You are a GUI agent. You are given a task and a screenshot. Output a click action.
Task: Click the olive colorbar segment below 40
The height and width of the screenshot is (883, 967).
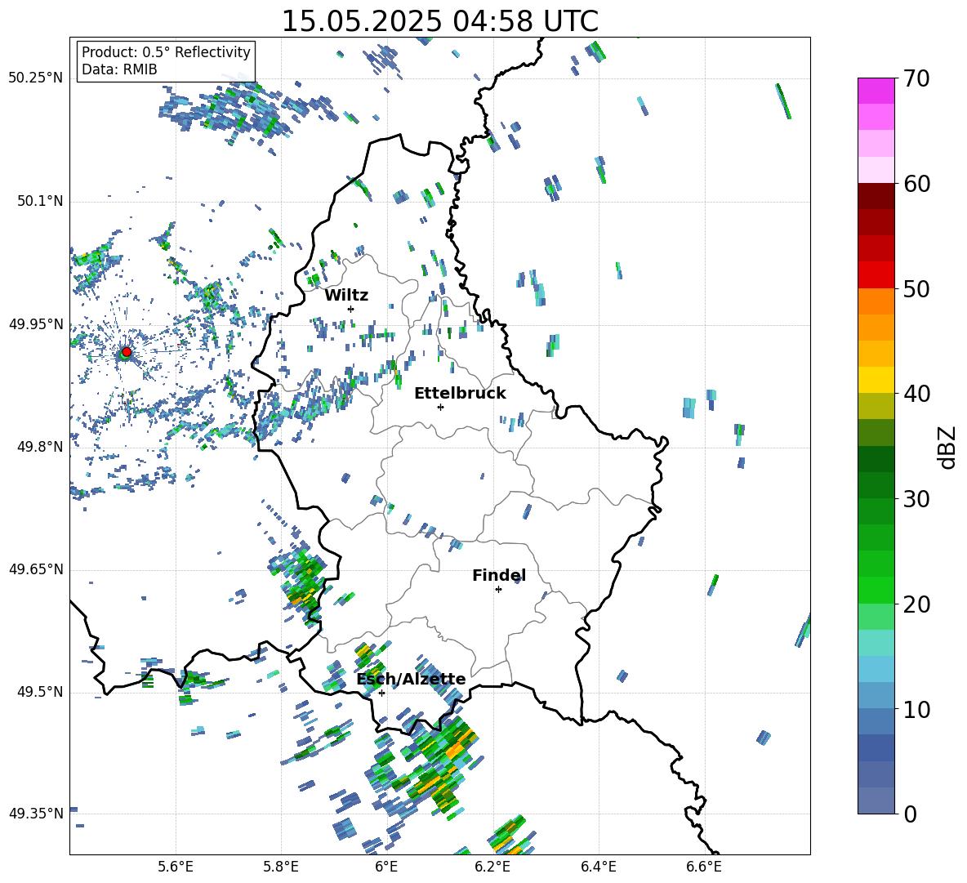876,406
